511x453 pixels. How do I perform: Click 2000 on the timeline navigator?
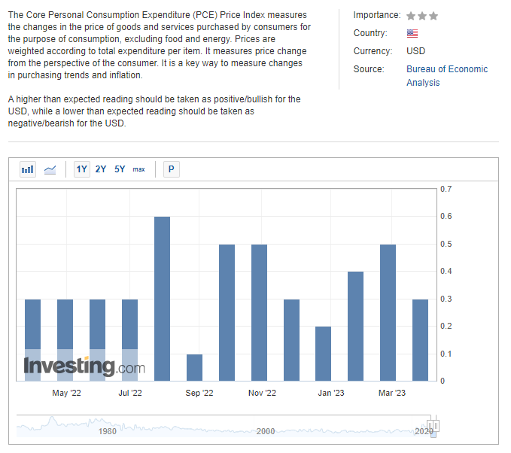[x=266, y=431]
